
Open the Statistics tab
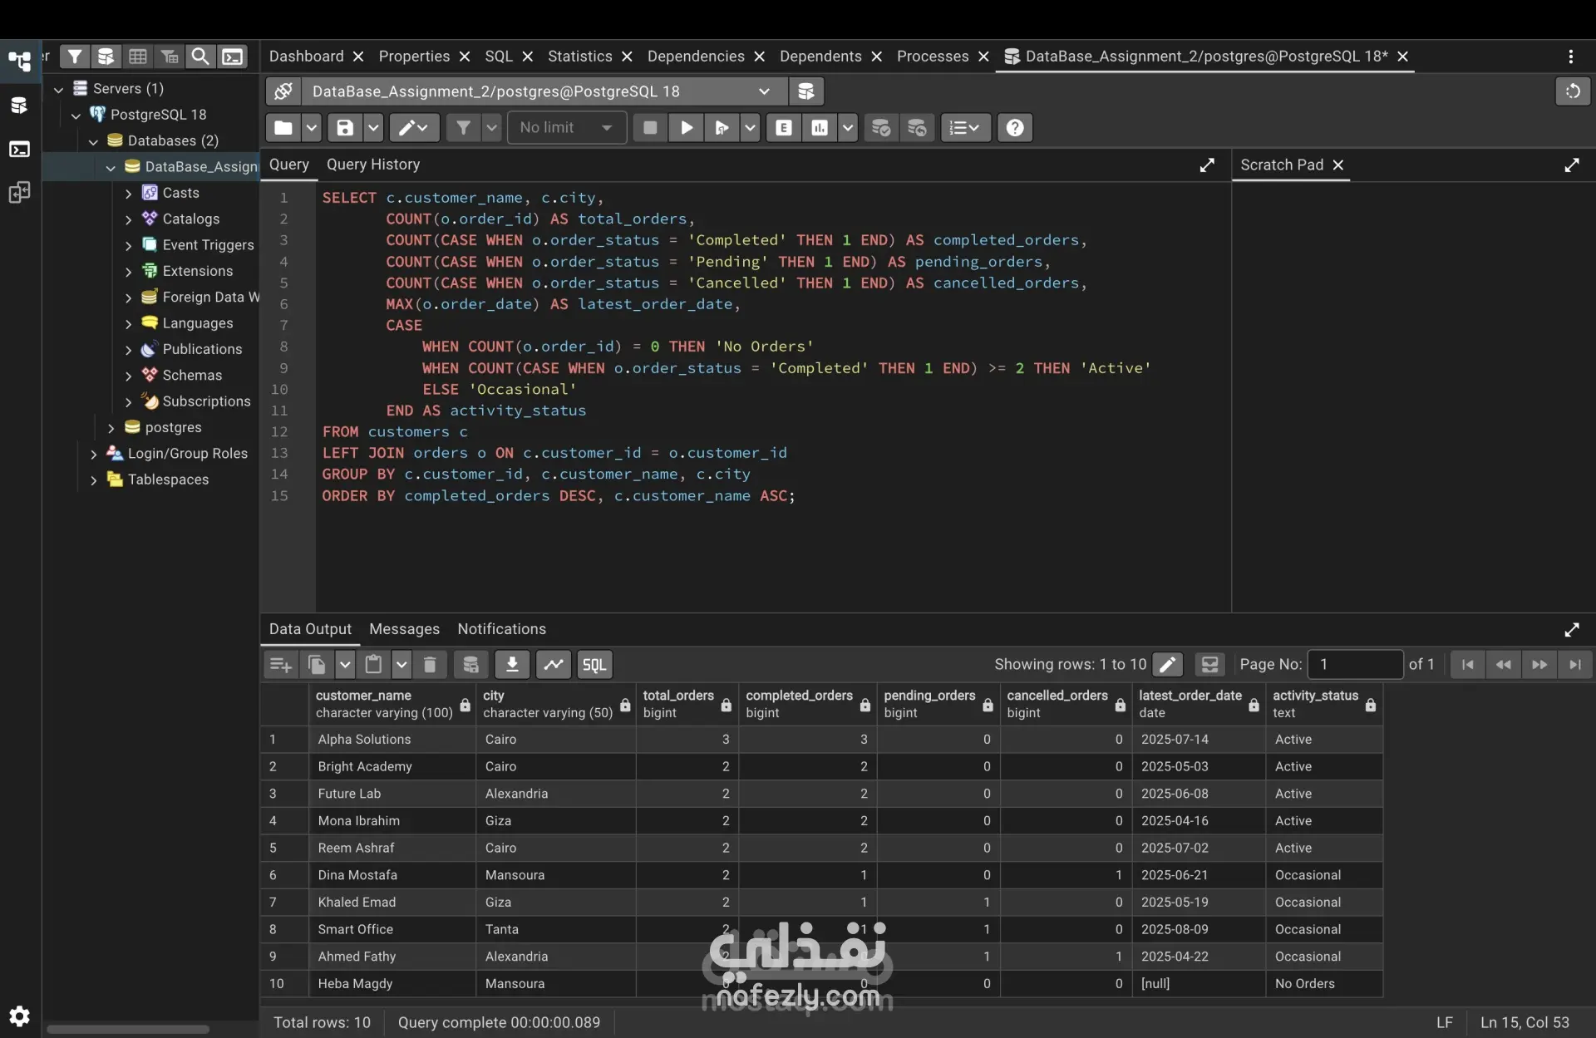coord(580,57)
